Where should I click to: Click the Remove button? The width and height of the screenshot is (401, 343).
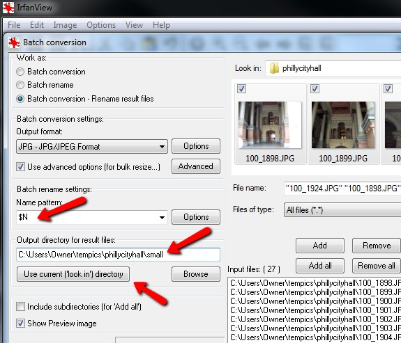point(377,246)
